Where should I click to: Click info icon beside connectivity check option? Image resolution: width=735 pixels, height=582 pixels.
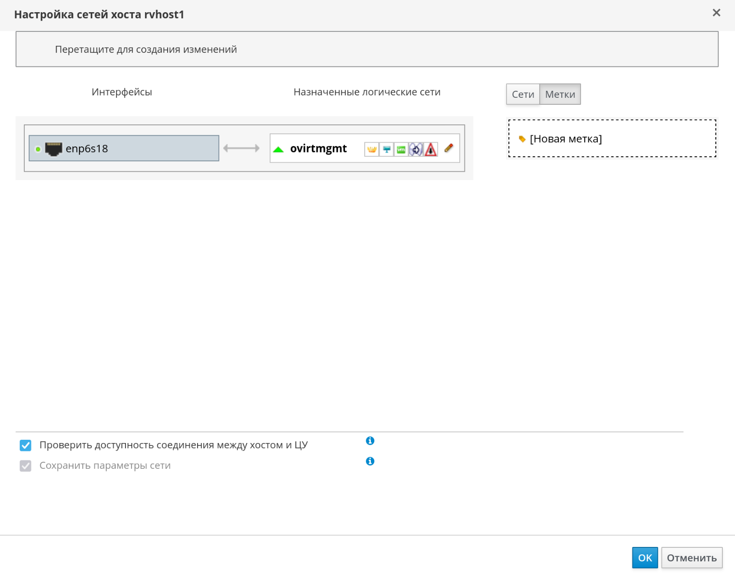(x=370, y=441)
